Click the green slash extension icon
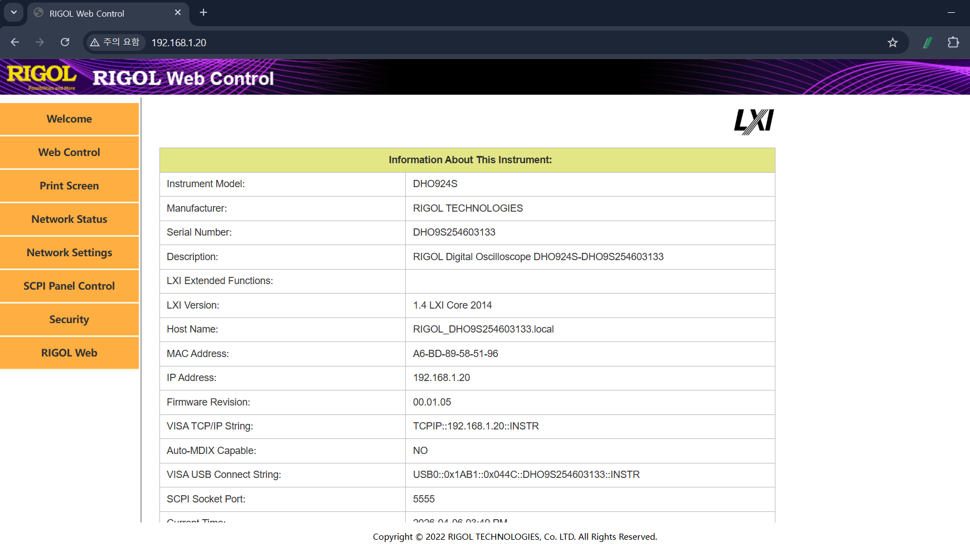970x547 pixels. point(928,42)
